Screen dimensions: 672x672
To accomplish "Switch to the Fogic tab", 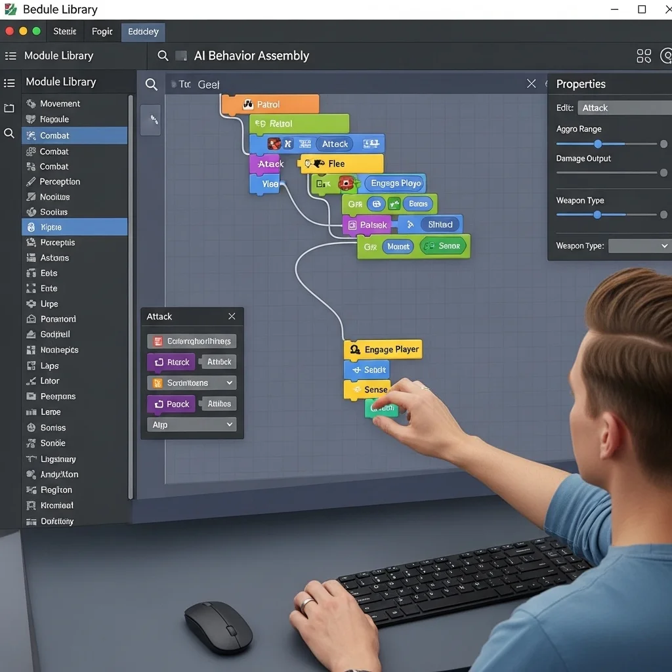I will (102, 31).
